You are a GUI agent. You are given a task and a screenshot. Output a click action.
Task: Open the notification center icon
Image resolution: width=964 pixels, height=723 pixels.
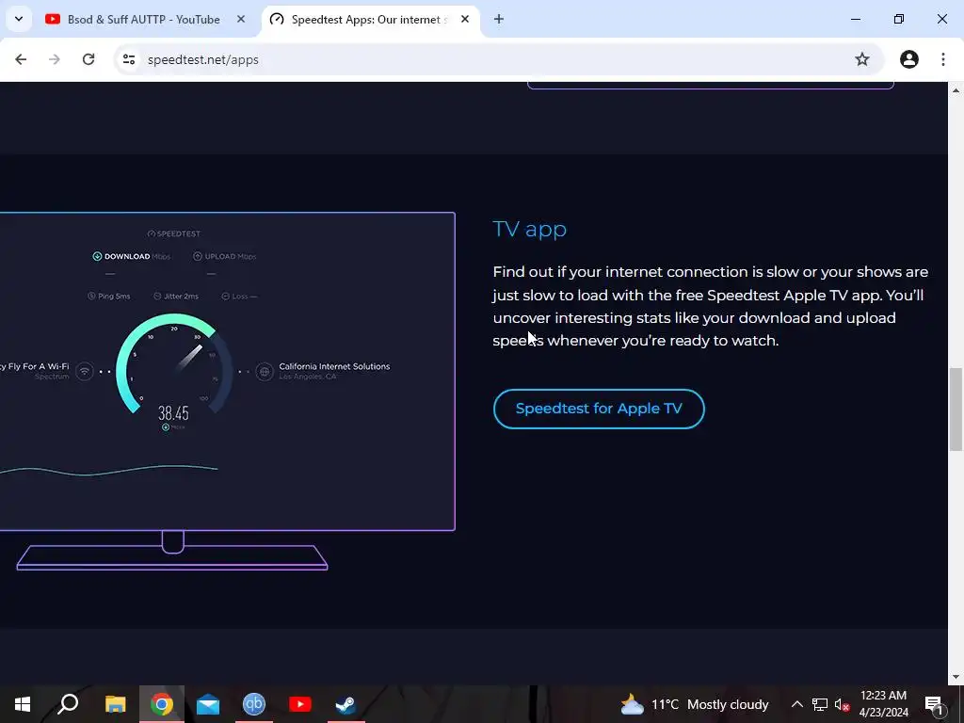(933, 704)
